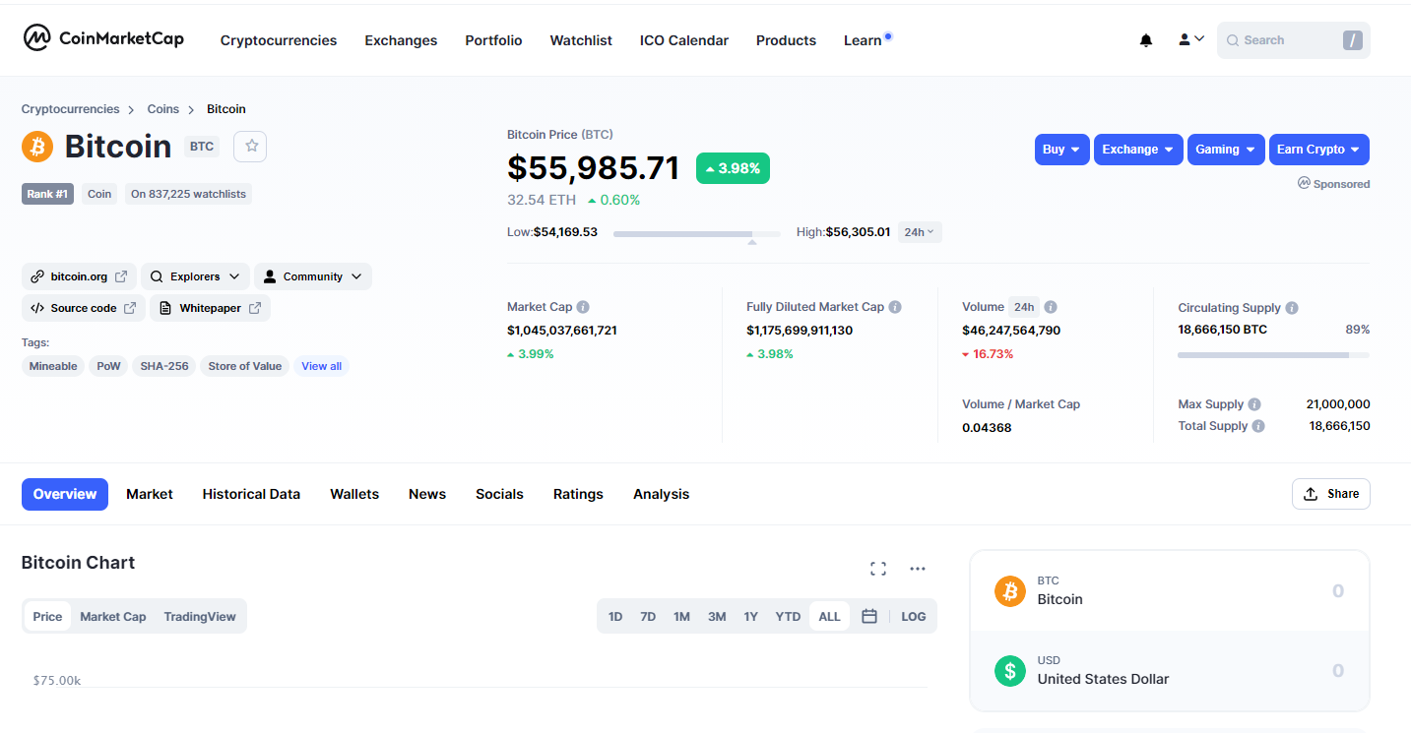The width and height of the screenshot is (1411, 733).
Task: Show Total Supply info icon
Action: (1258, 426)
